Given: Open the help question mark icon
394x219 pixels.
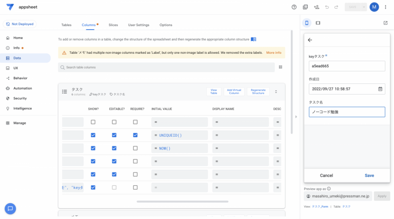Looking at the screenshot, I should [x=294, y=7].
